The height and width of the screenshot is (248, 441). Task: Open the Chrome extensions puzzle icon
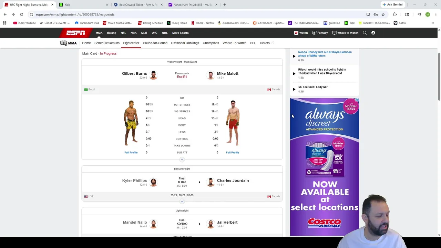[x=395, y=14]
